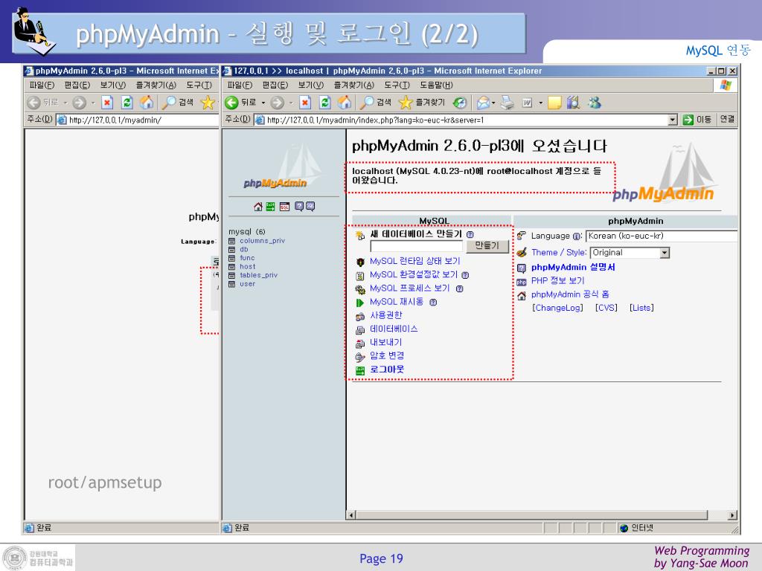The width and height of the screenshot is (762, 571).
Task: Open PHP 정보 보기 link
Action: point(558,280)
